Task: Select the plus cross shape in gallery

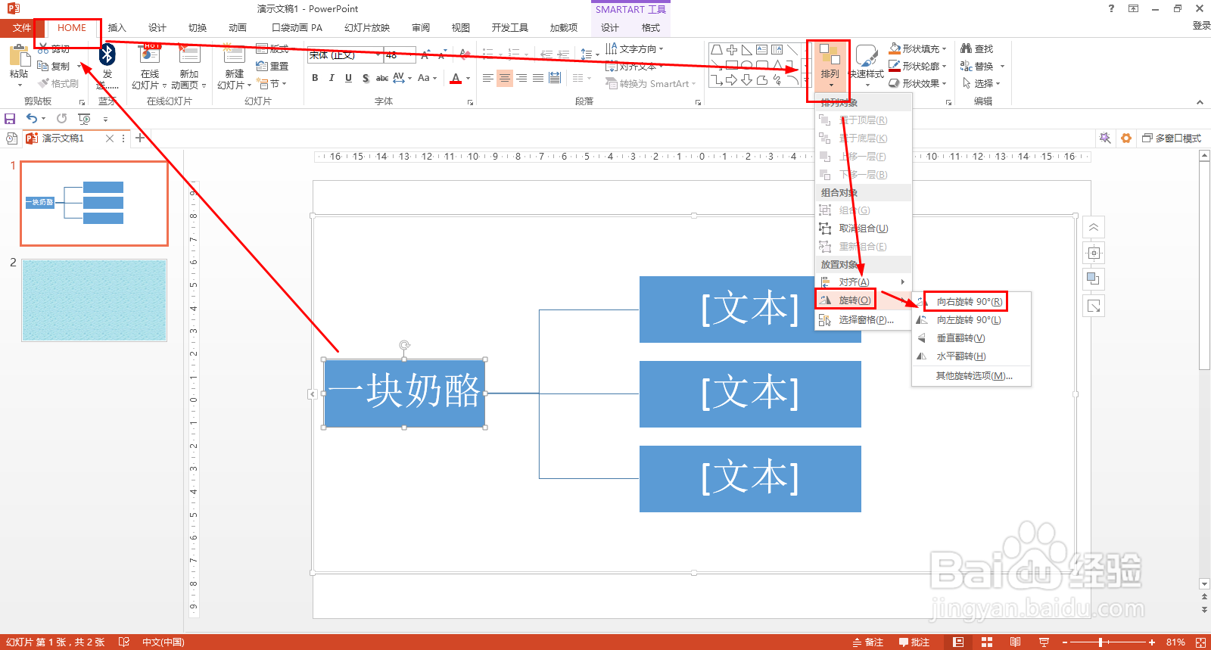Action: [x=732, y=50]
